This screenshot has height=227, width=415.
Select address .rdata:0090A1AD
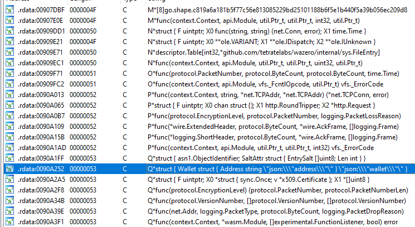click(42, 148)
